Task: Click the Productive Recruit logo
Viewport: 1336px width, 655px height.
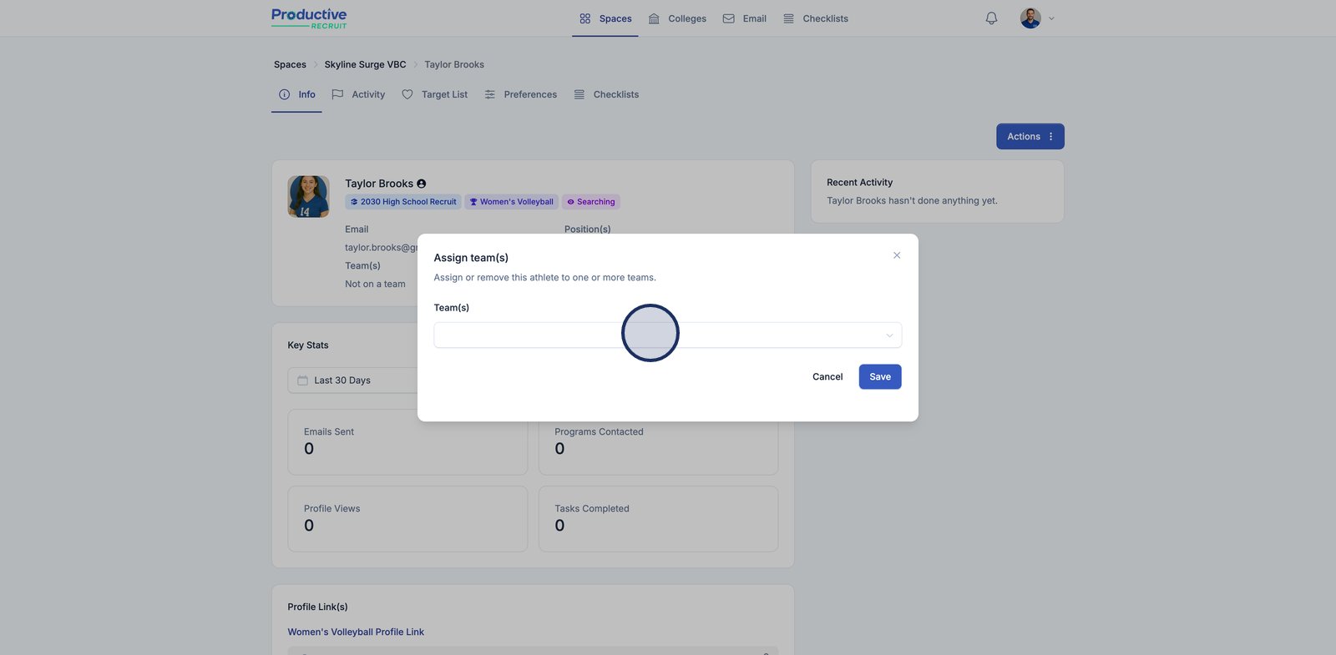Action: coord(309,18)
